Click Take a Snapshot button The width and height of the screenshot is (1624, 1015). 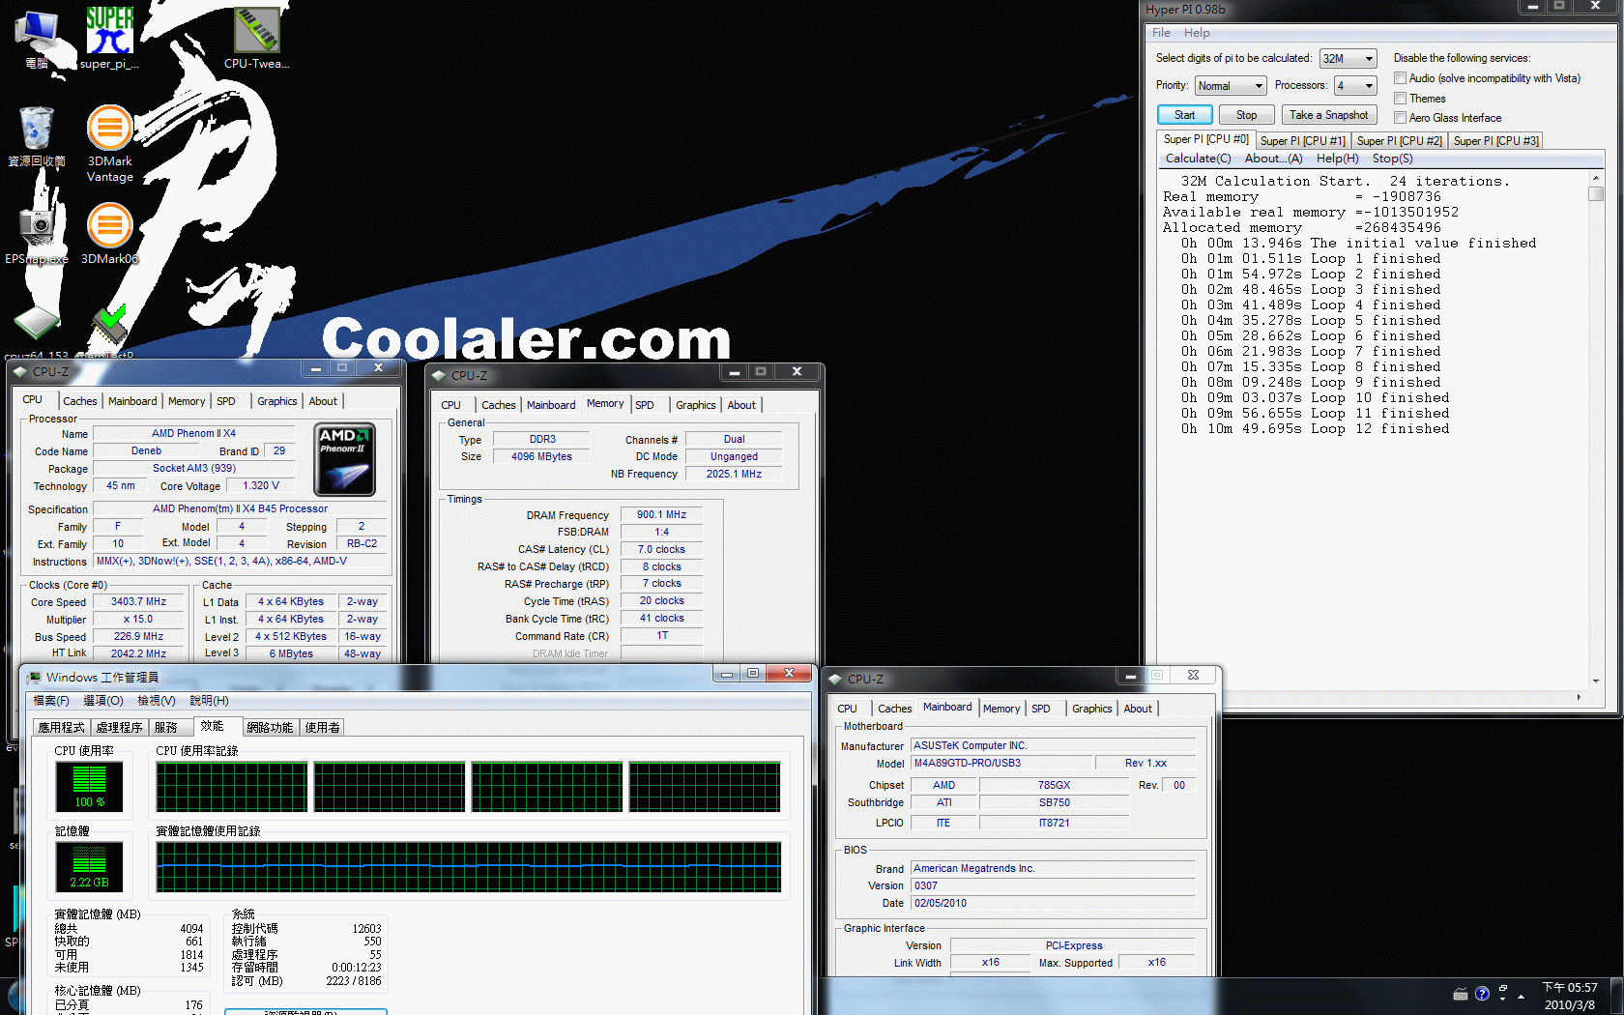(1328, 115)
